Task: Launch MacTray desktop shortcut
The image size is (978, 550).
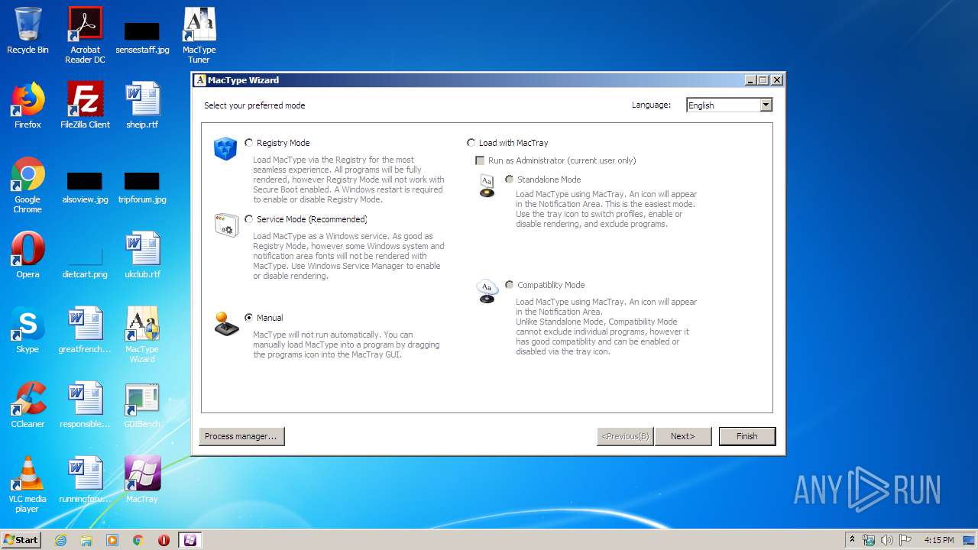Action: tap(142, 480)
